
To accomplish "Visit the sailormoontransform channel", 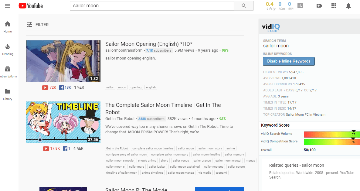I will pyautogui.click(x=124, y=50).
